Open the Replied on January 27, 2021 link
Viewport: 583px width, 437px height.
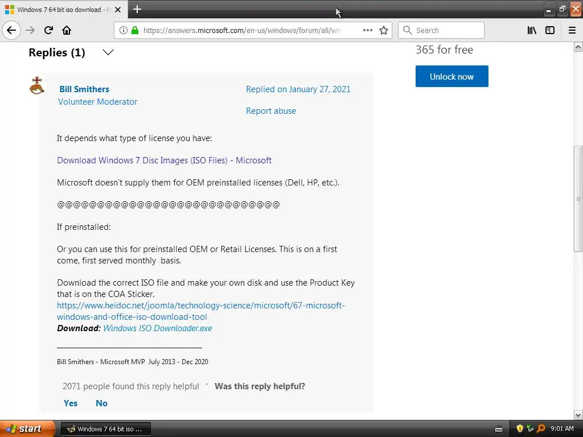(x=298, y=89)
